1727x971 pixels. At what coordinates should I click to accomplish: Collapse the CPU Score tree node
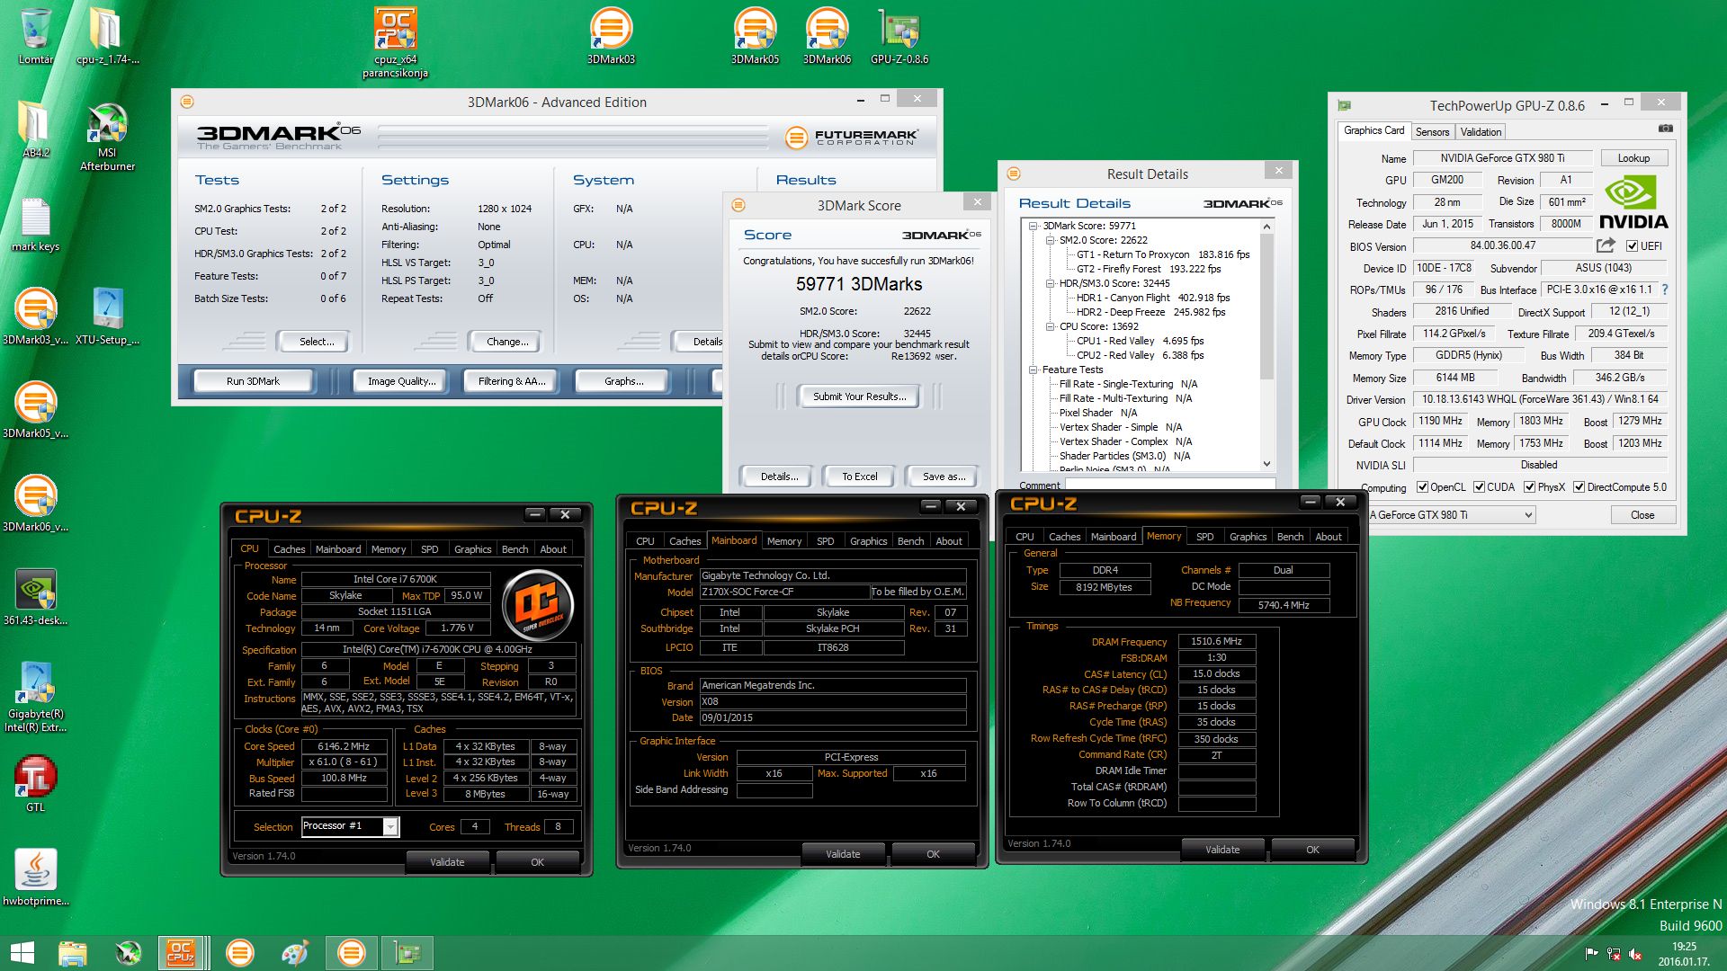pyautogui.click(x=1050, y=326)
